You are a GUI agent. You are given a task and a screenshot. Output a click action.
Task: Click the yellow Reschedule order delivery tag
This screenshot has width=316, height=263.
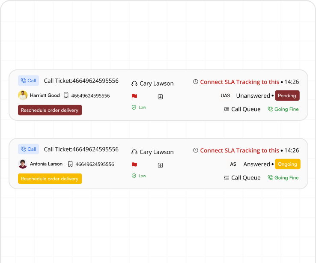50,179
